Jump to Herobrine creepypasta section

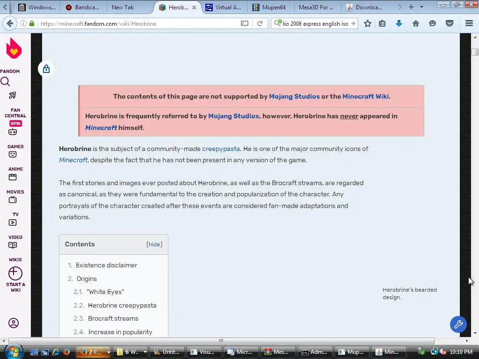[122, 305]
